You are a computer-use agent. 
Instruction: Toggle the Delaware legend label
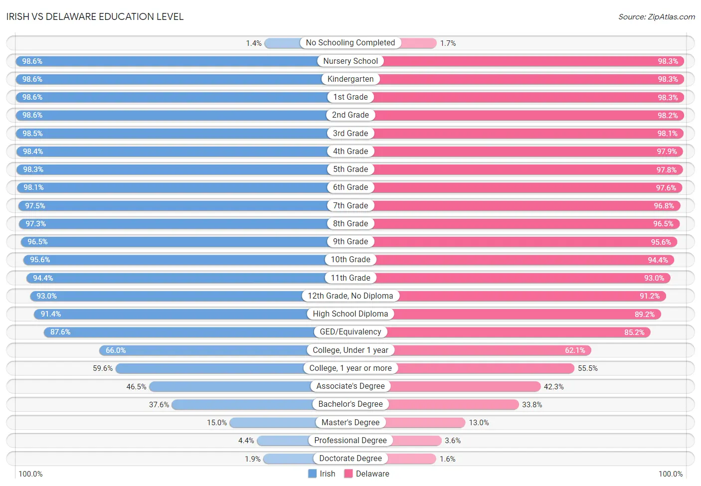click(372, 474)
